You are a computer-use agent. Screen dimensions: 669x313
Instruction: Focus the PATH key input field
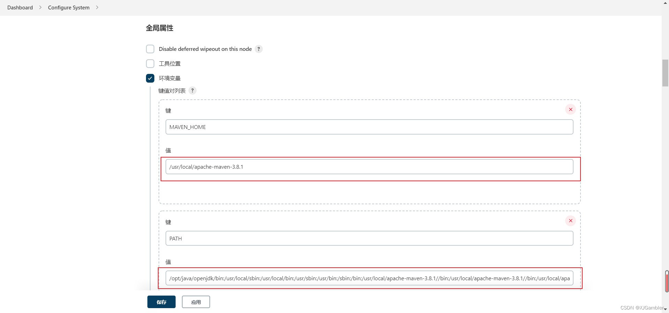tap(369, 238)
